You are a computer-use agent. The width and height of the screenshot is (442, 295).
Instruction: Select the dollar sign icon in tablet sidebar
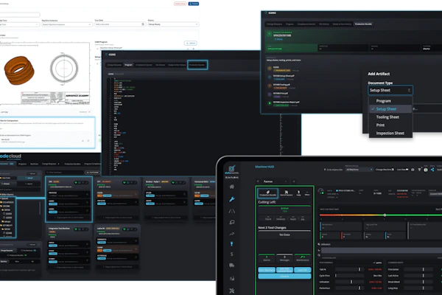click(232, 254)
